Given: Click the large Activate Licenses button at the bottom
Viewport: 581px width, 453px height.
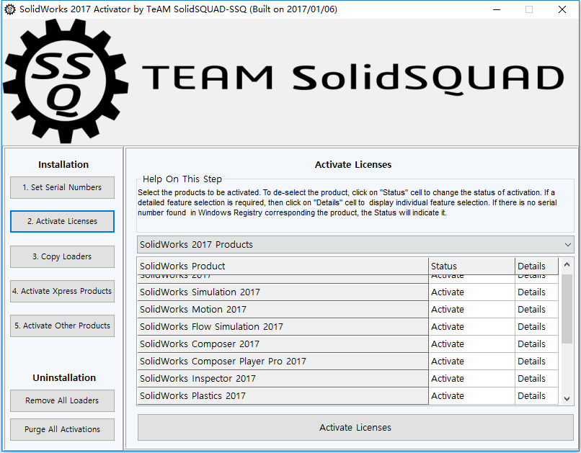Looking at the screenshot, I should pos(355,428).
